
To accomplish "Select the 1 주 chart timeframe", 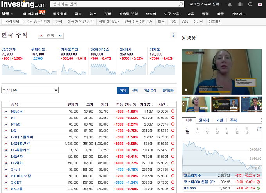I will click(197, 131).
